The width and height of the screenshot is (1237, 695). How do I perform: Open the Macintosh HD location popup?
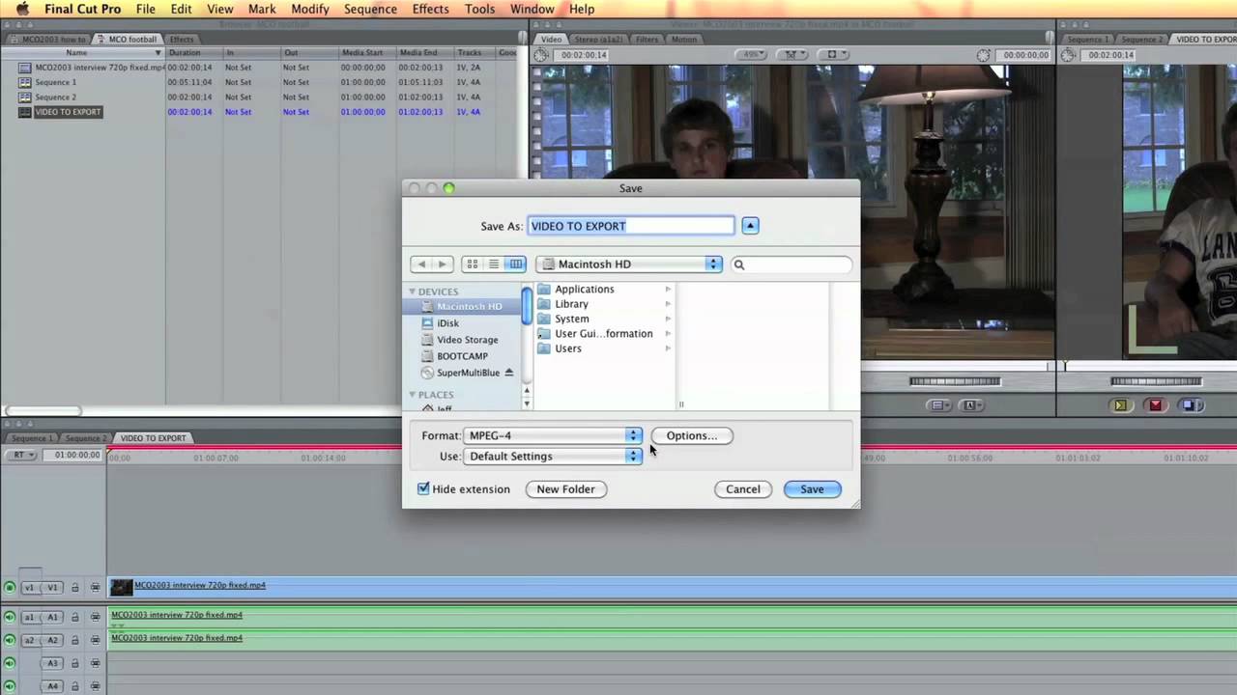point(629,264)
